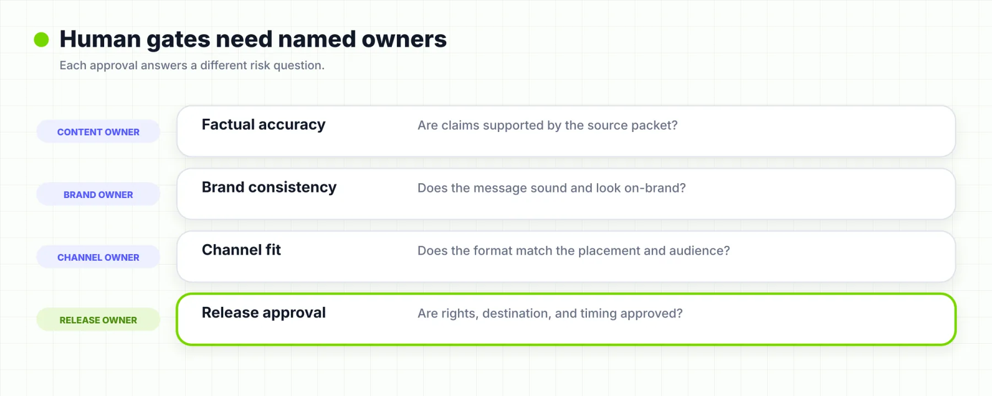Select the highlighted Release approval card
The width and height of the screenshot is (992, 396).
click(566, 320)
